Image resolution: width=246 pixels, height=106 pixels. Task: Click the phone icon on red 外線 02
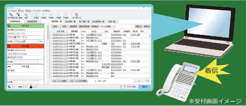click(x=9, y=46)
